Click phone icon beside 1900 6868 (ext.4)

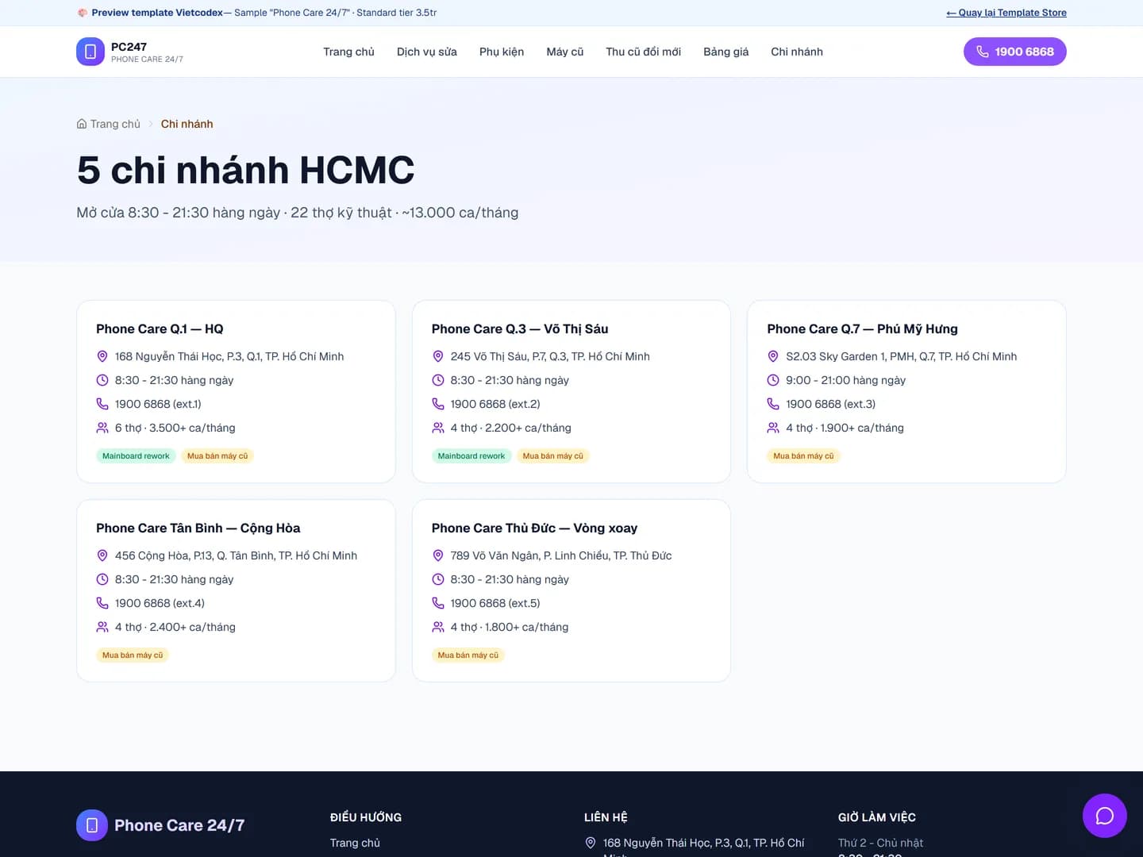pyautogui.click(x=102, y=603)
